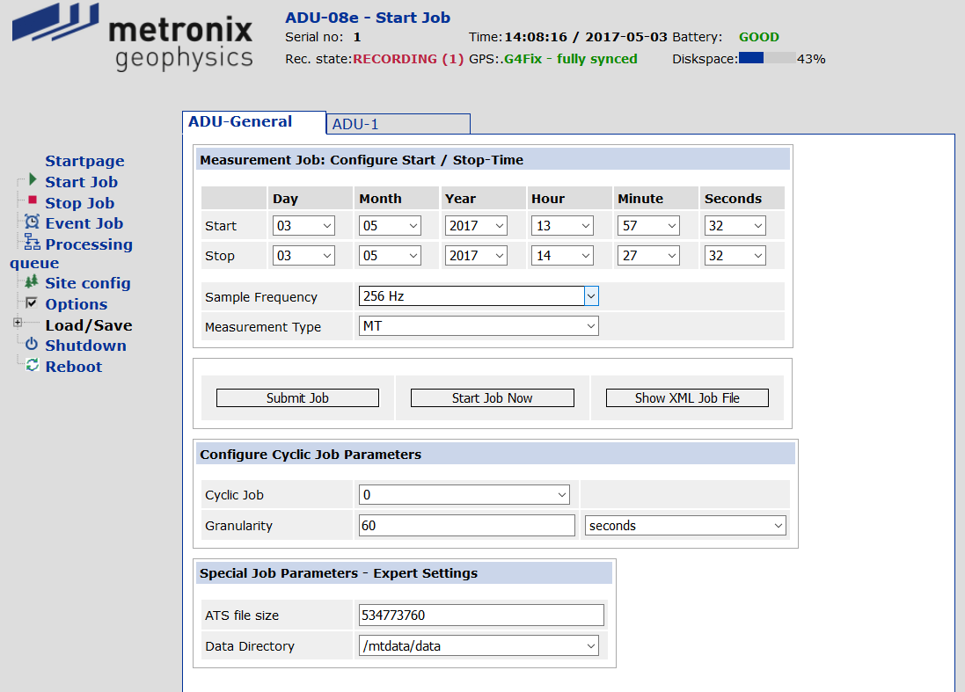The height and width of the screenshot is (692, 965).
Task: Open the Start Month dropdown
Action: (x=390, y=226)
